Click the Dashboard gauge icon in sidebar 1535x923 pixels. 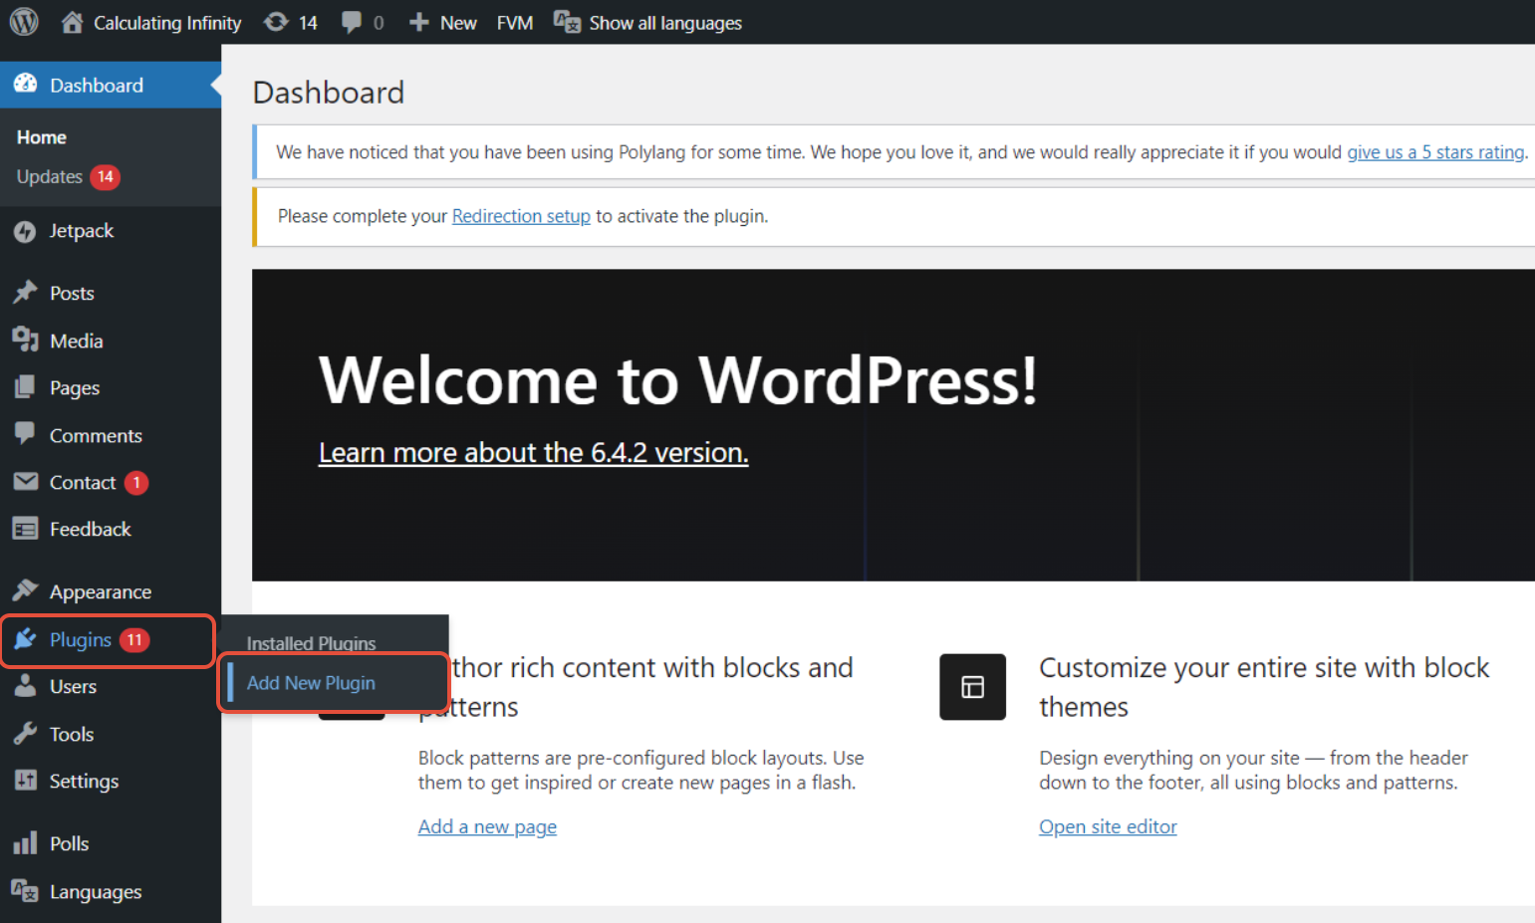(x=26, y=85)
